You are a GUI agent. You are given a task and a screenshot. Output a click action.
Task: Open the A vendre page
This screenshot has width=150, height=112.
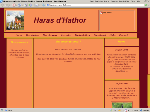(66, 35)
